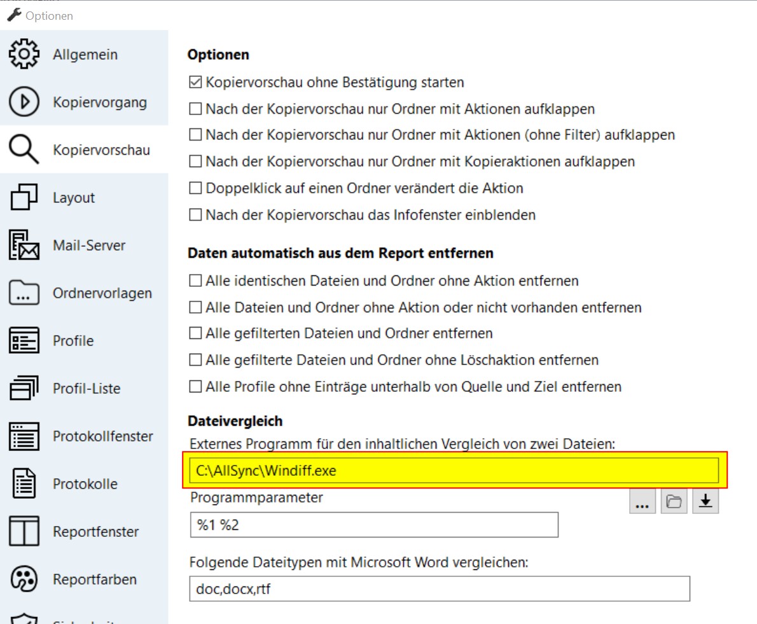Viewport: 757px width, 624px height.
Task: Click the folder browse icon button
Action: click(x=674, y=501)
